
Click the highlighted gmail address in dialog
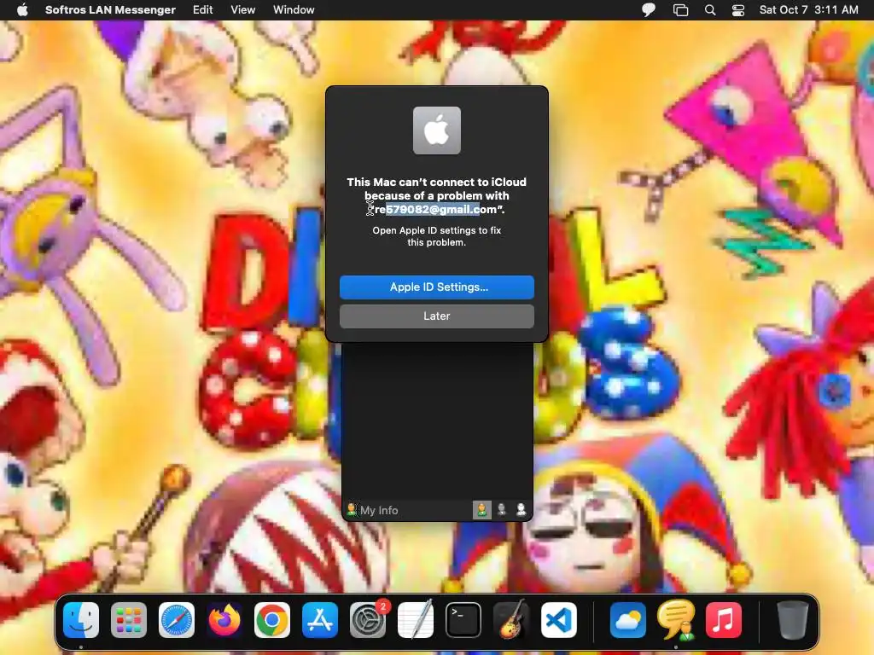(x=436, y=210)
